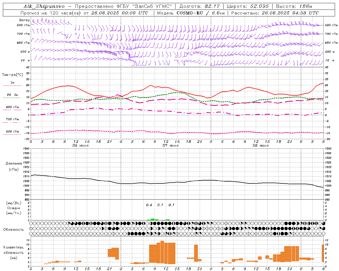339x271 pixels.
Task: Click the Осадки panel label
Action: (x=14, y=208)
